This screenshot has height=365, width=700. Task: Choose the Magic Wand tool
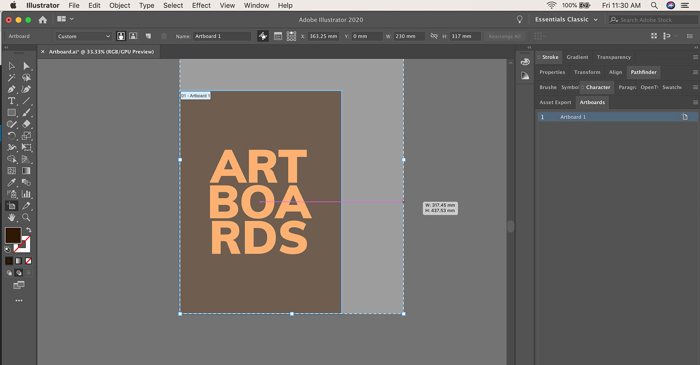coord(11,77)
